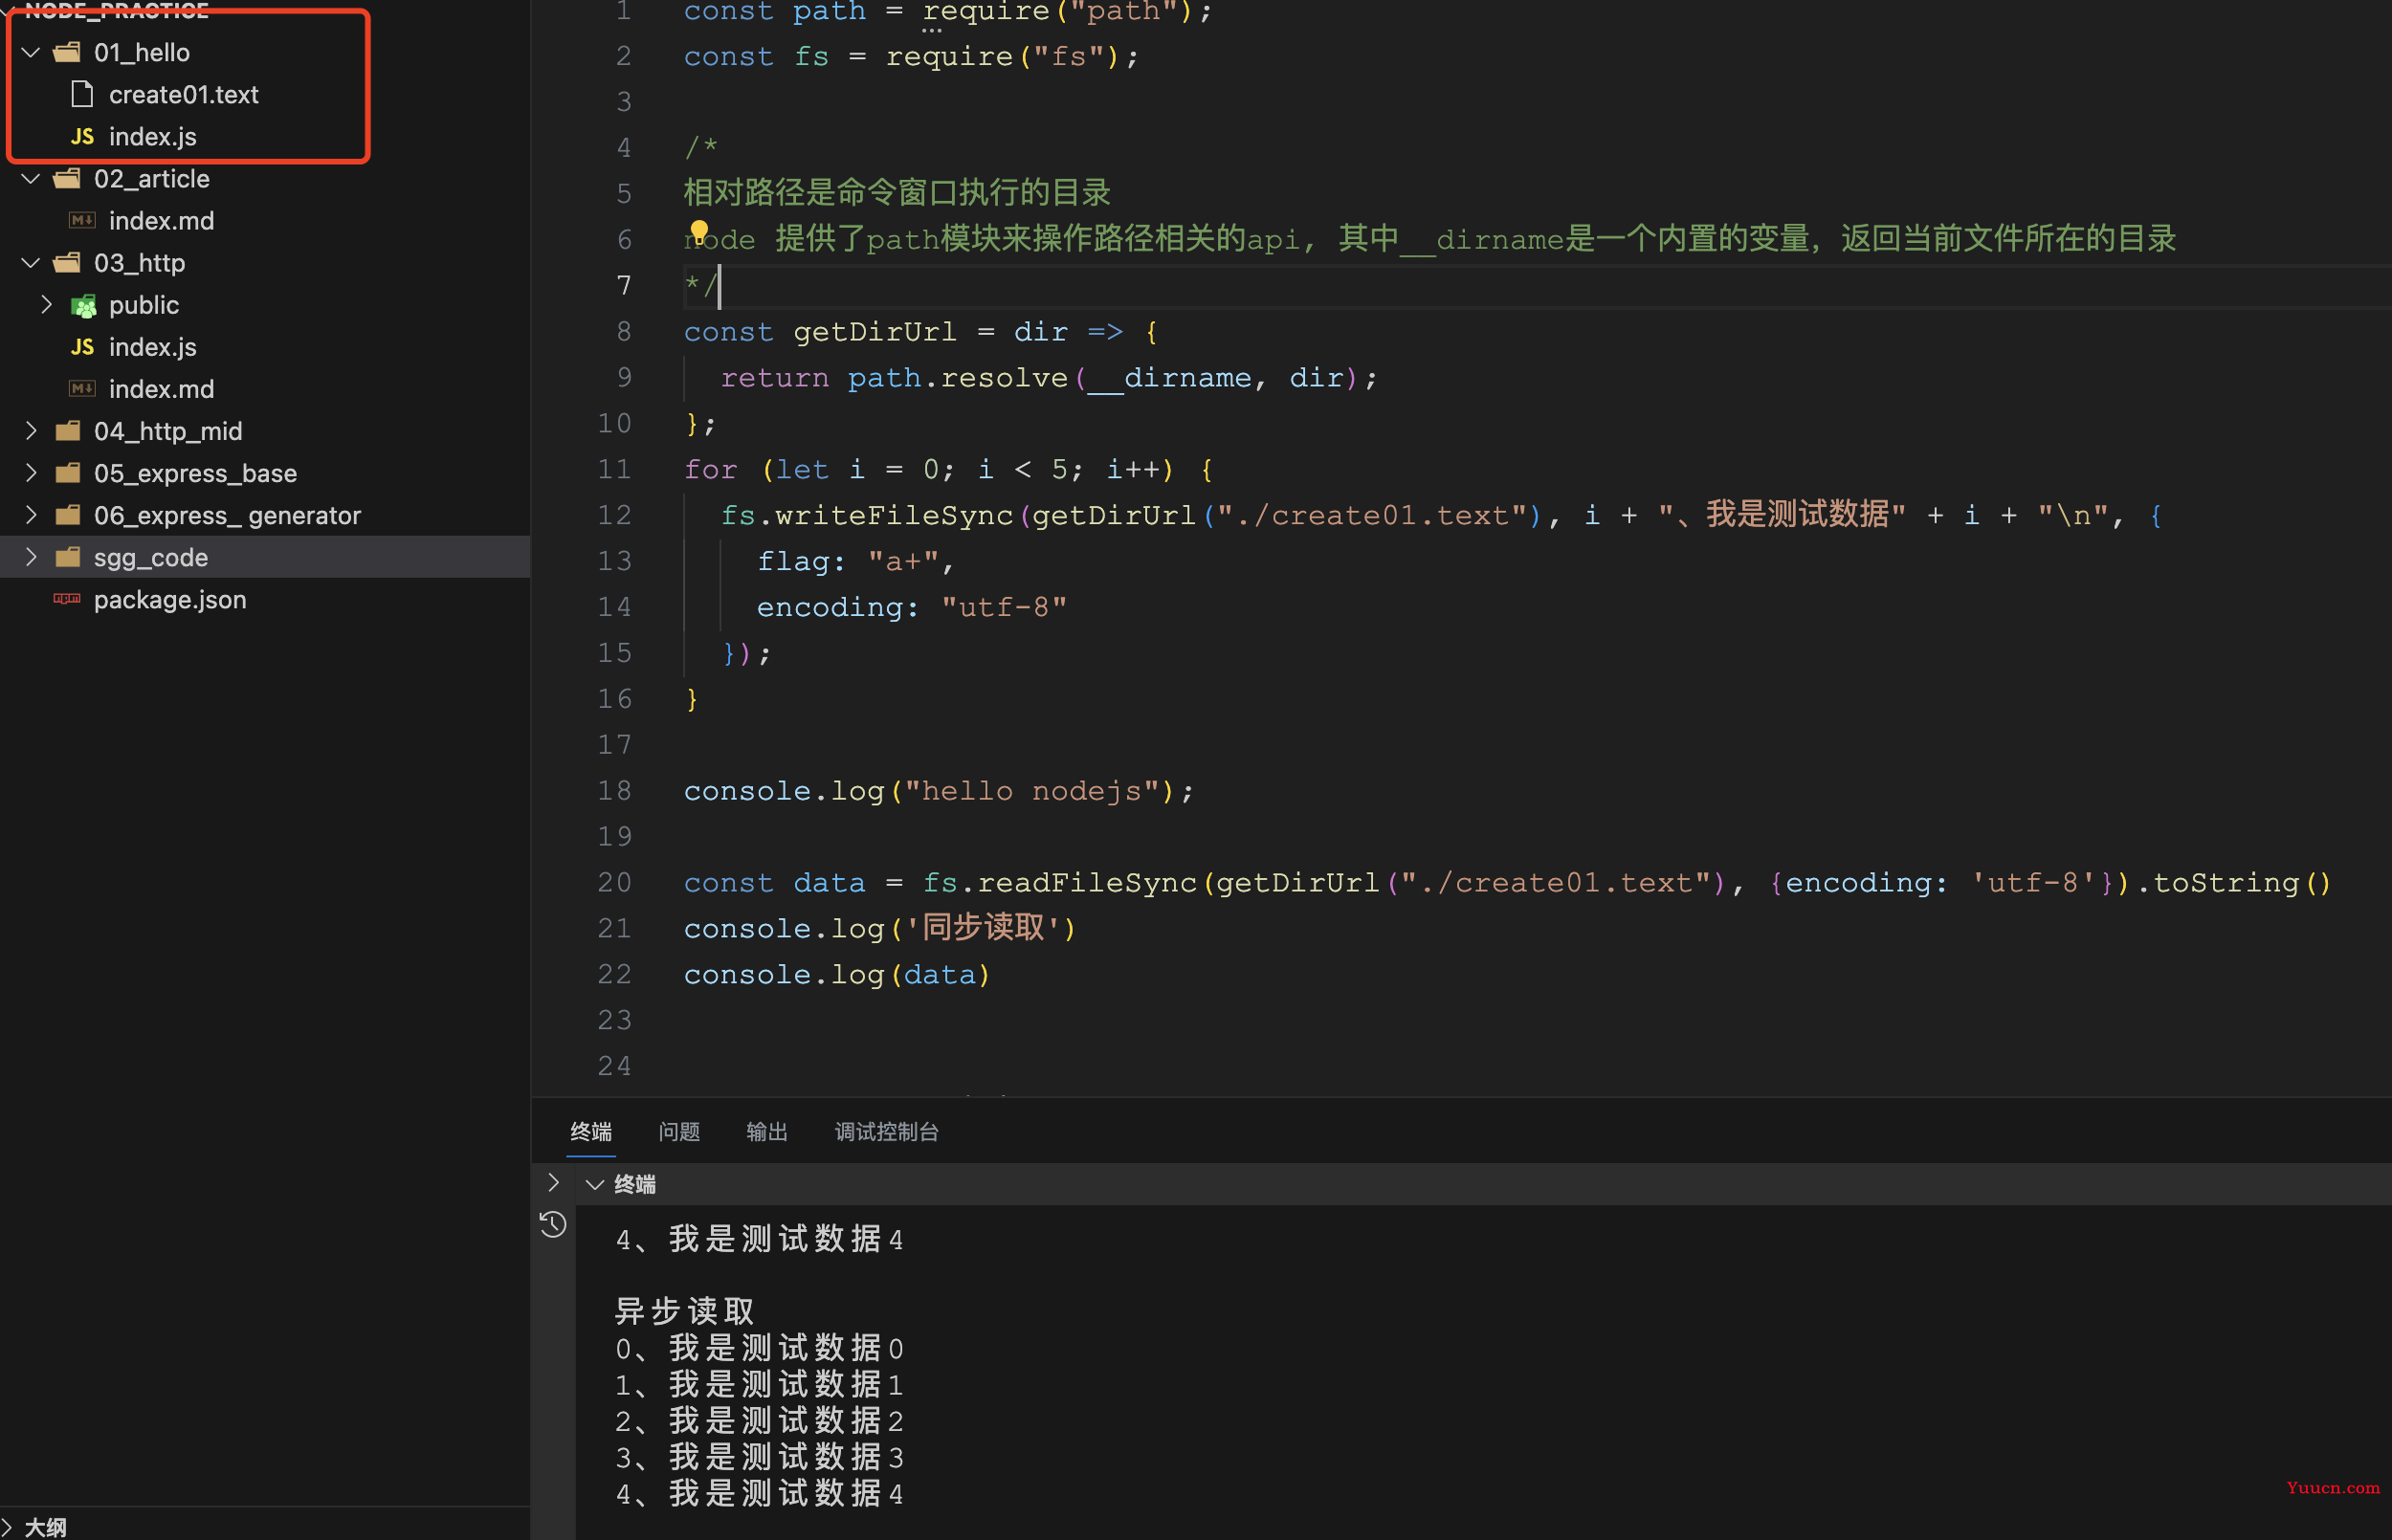Switch to the 输出 output tab
This screenshot has width=2392, height=1540.
pyautogui.click(x=767, y=1132)
